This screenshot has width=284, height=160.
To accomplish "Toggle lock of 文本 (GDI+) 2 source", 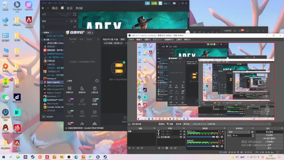I will (x=184, y=131).
